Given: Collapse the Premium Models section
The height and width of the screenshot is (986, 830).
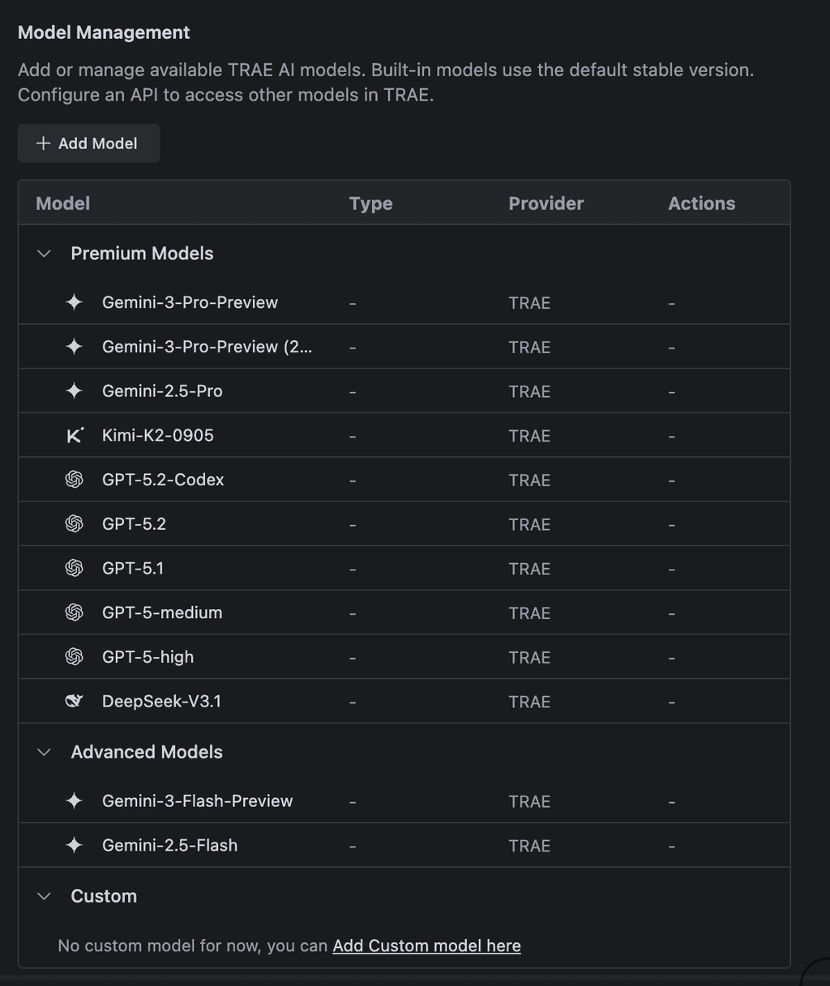Looking at the screenshot, I should click(44, 253).
